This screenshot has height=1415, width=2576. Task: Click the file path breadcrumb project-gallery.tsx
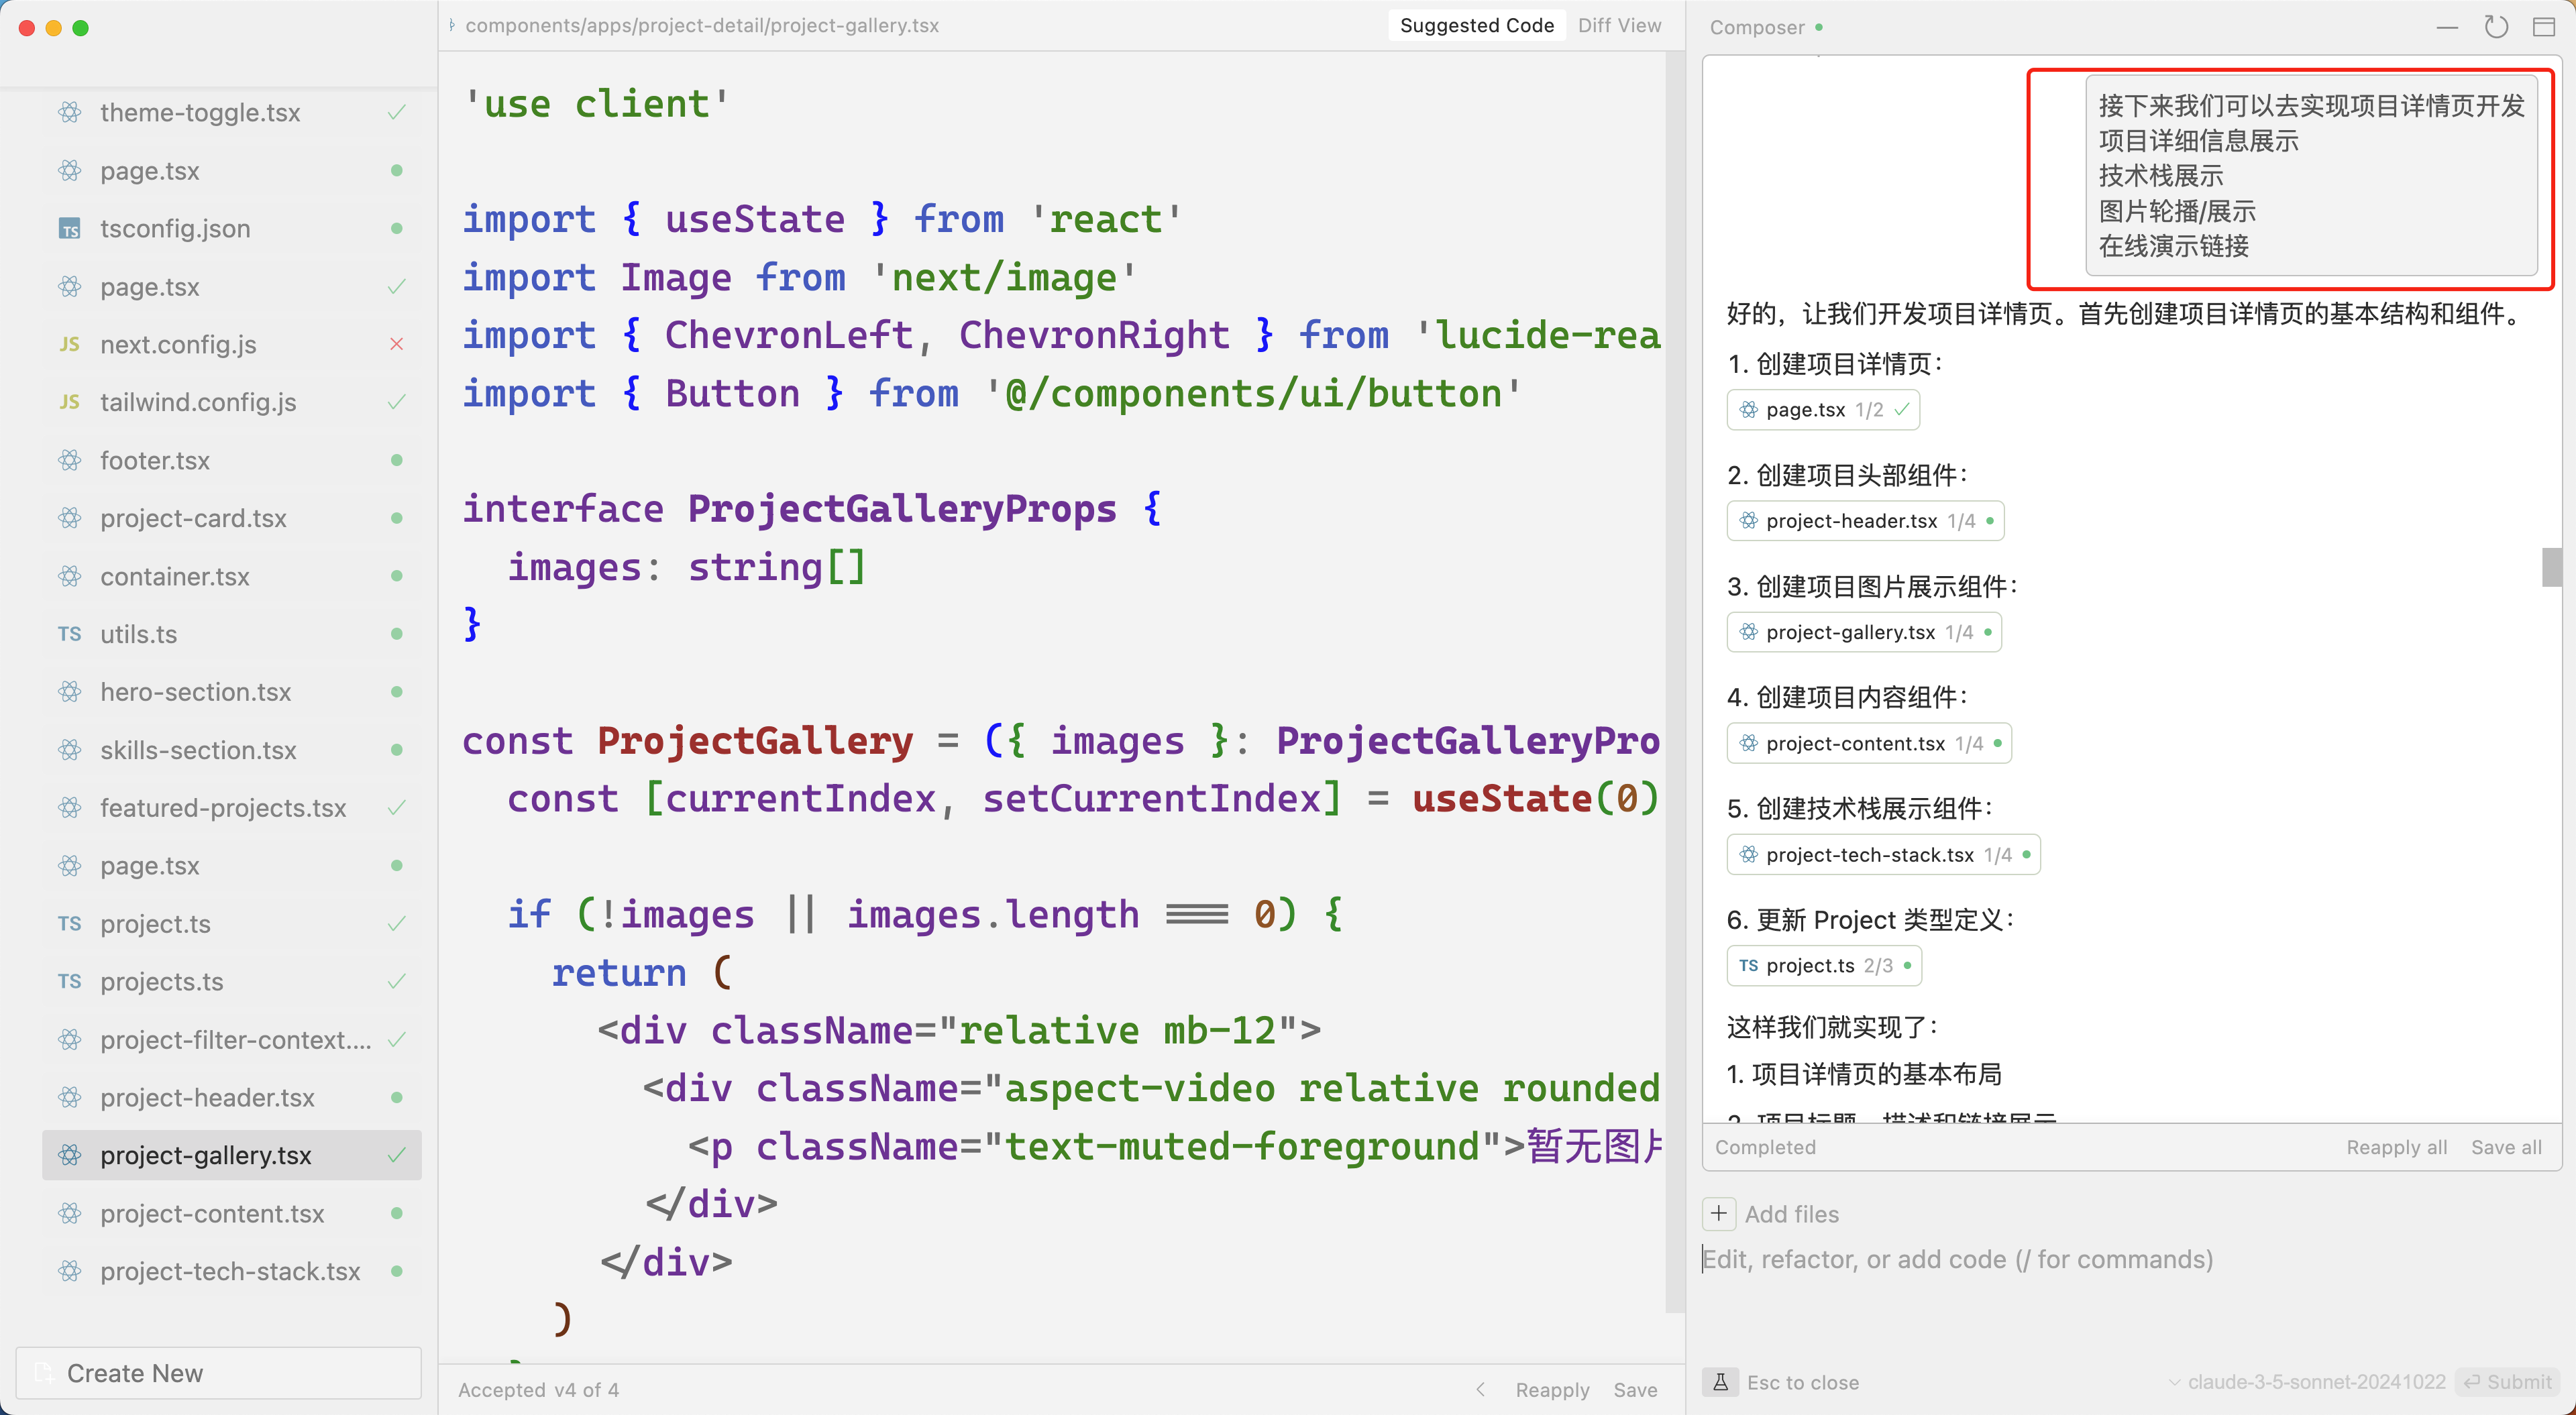[702, 25]
